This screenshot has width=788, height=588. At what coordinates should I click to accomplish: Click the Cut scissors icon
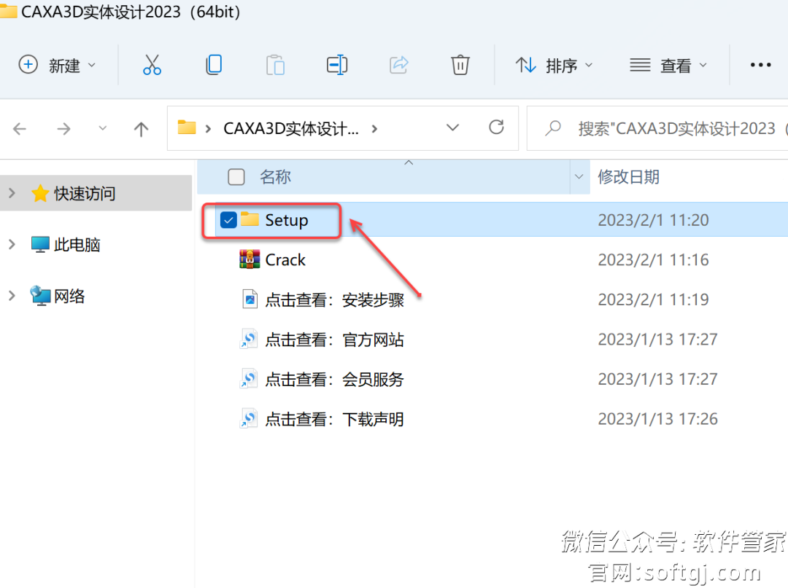[152, 65]
